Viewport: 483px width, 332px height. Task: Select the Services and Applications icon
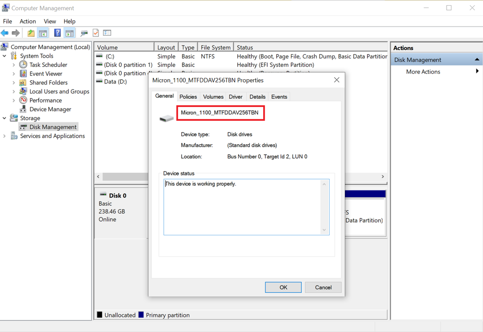(x=14, y=136)
